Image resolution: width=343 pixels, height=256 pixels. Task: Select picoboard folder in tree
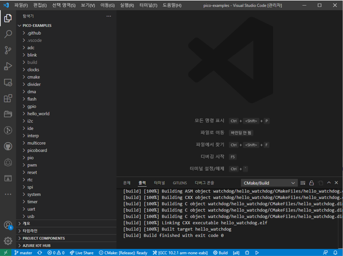coord(66,150)
